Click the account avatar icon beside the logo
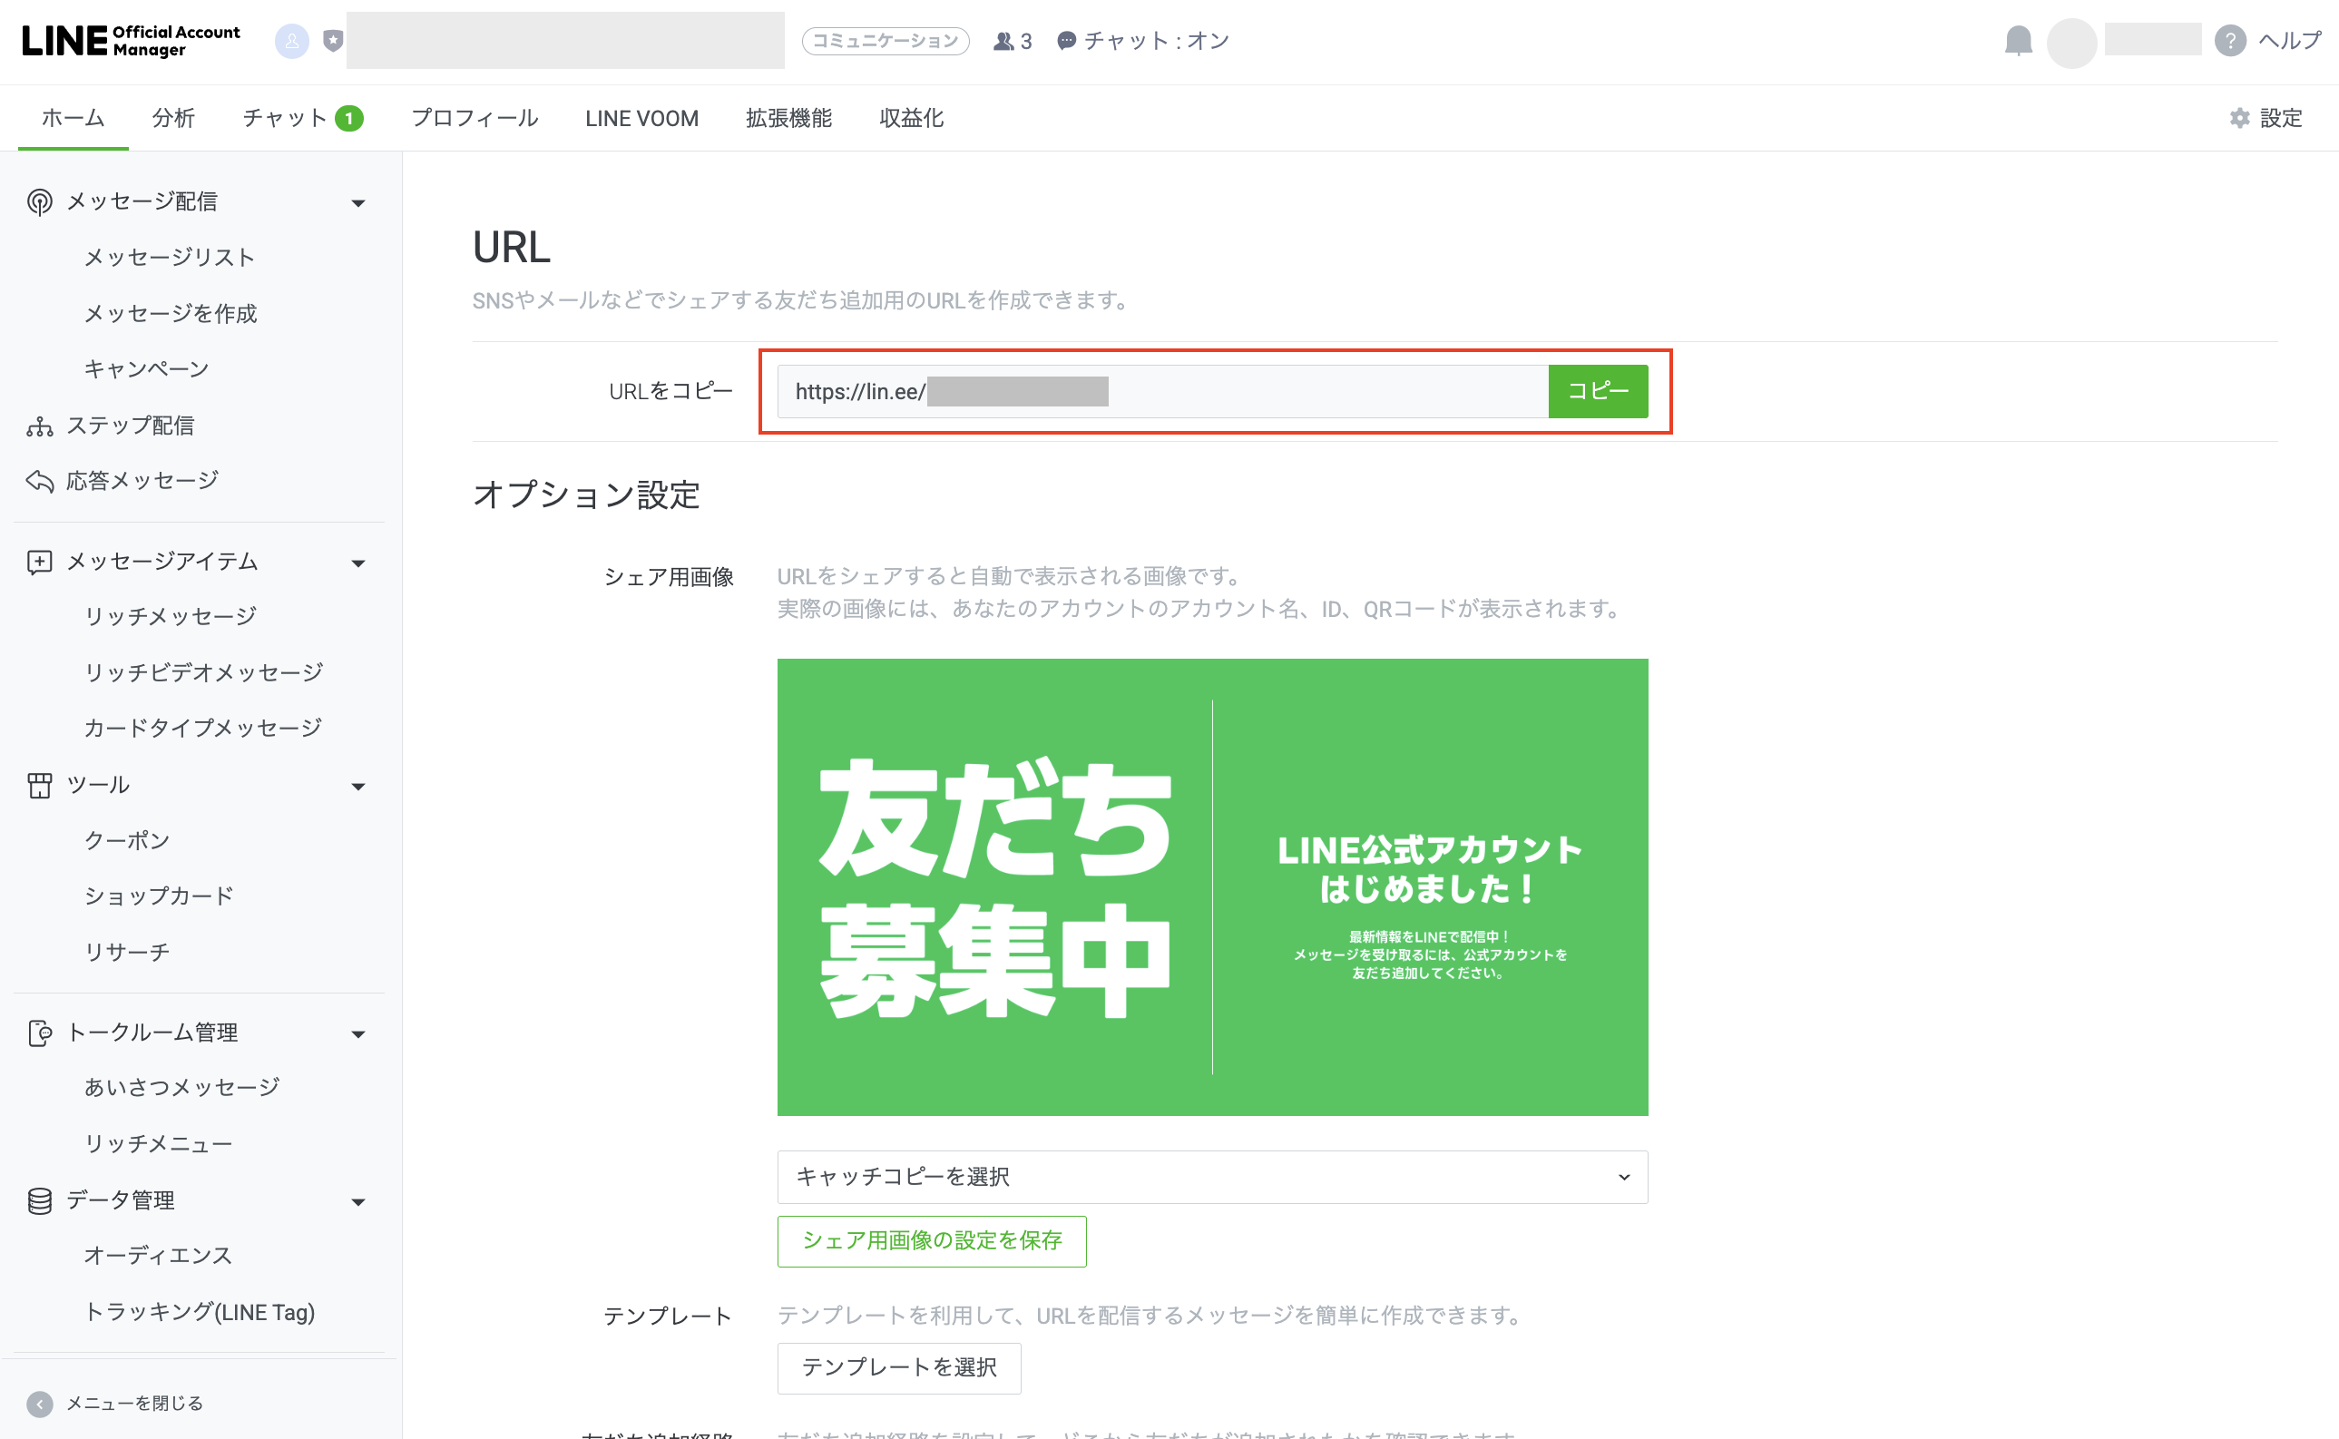Image resolution: width=2339 pixels, height=1439 pixels. click(292, 40)
